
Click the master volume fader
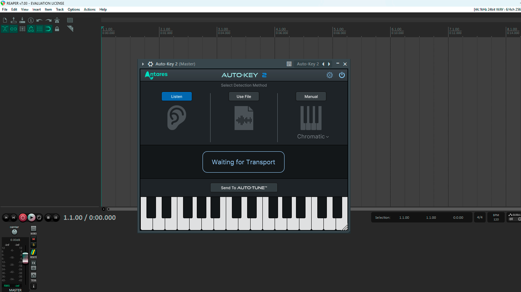(25, 258)
